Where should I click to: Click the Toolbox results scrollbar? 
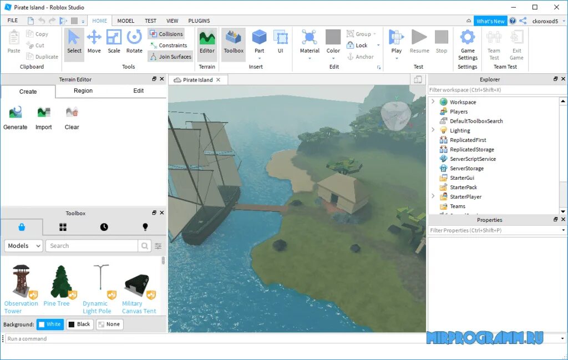point(164,260)
